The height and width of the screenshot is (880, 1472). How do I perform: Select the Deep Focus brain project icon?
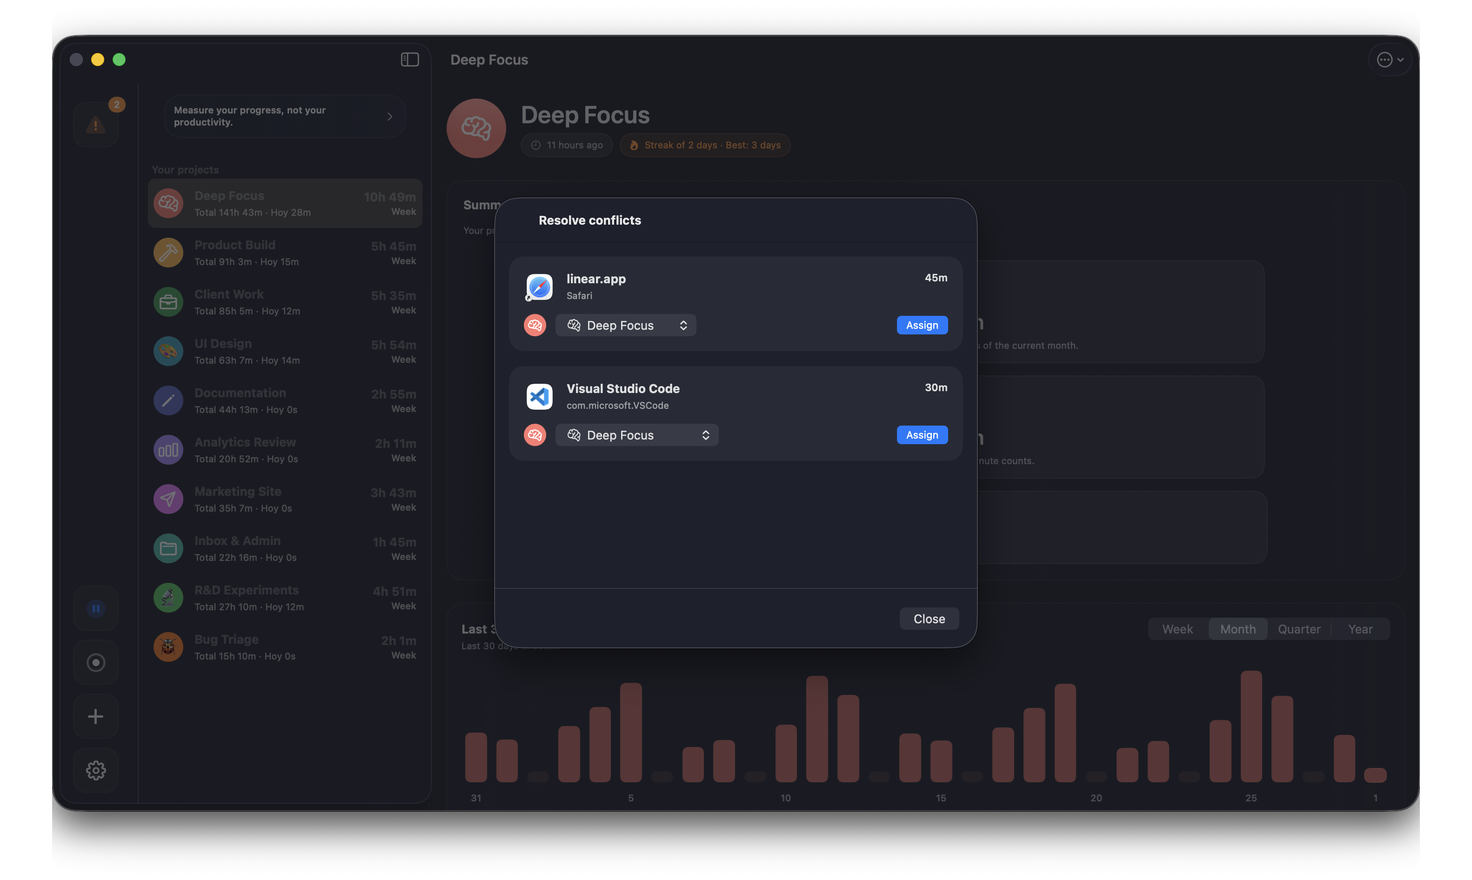[x=168, y=203]
